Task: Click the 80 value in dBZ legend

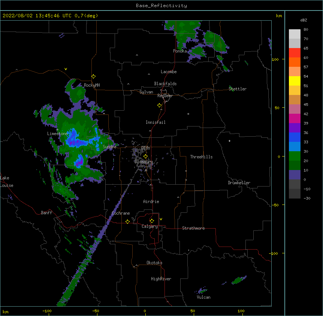Action: pyautogui.click(x=306, y=30)
